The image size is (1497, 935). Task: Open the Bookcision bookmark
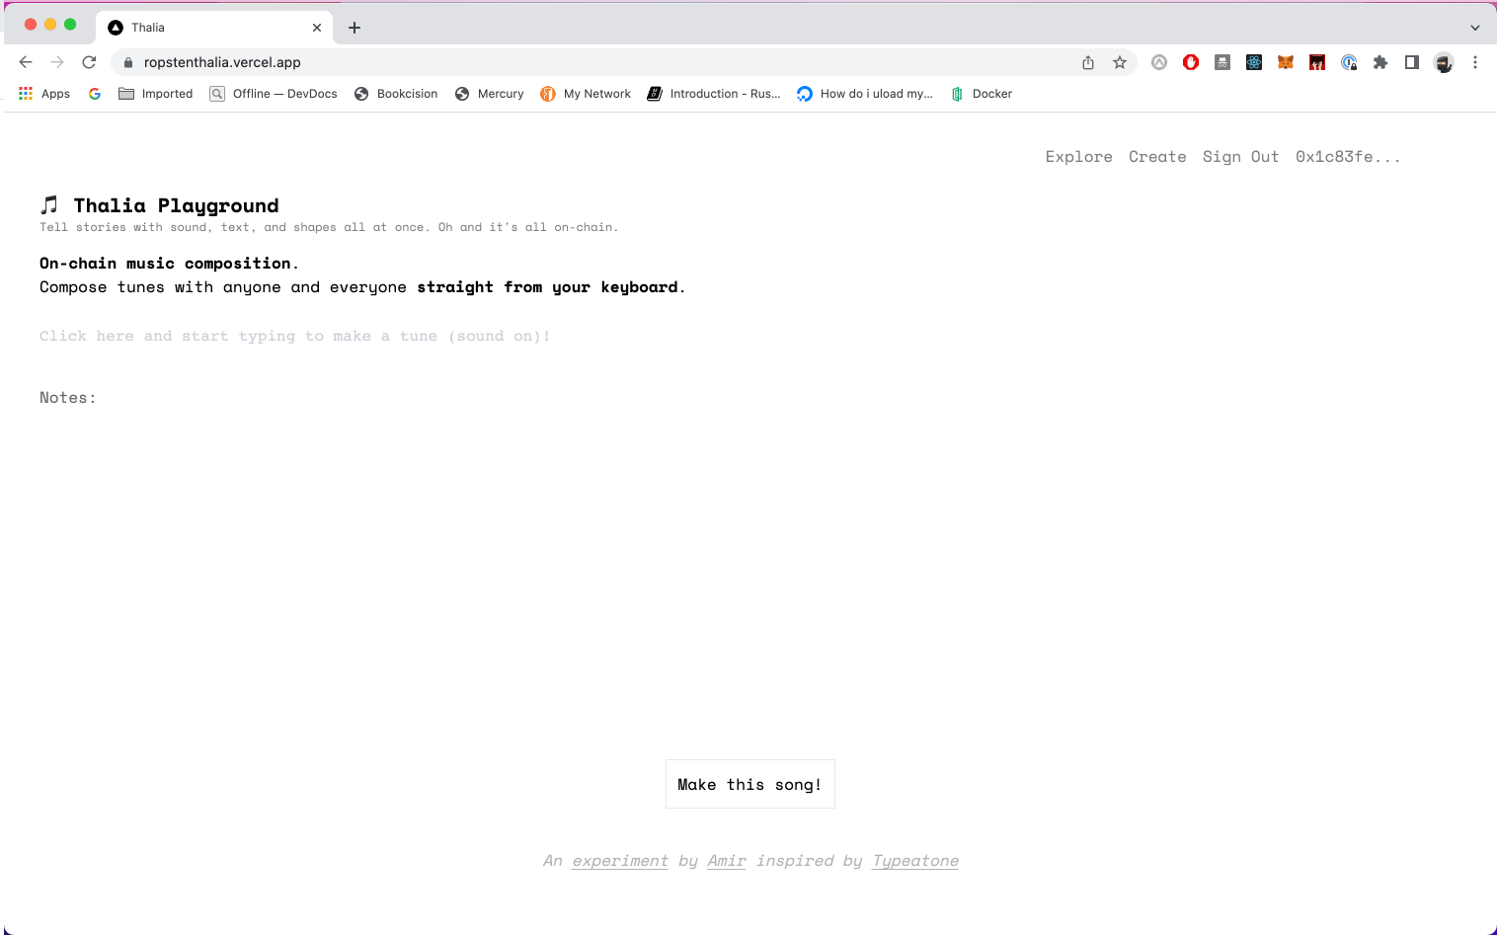396,94
